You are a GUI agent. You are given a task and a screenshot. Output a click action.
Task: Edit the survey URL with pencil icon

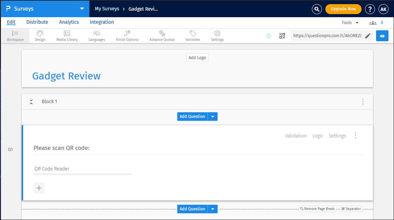(x=368, y=36)
